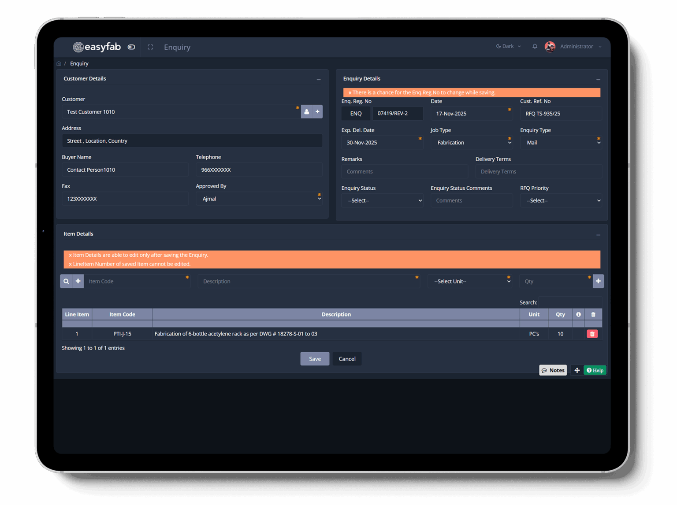Click the move arrows icon near Help
The image size is (677, 505).
point(577,370)
